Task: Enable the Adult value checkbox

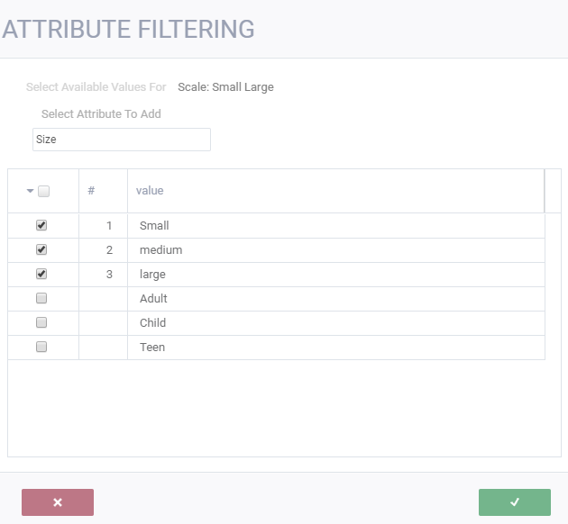Action: click(41, 299)
